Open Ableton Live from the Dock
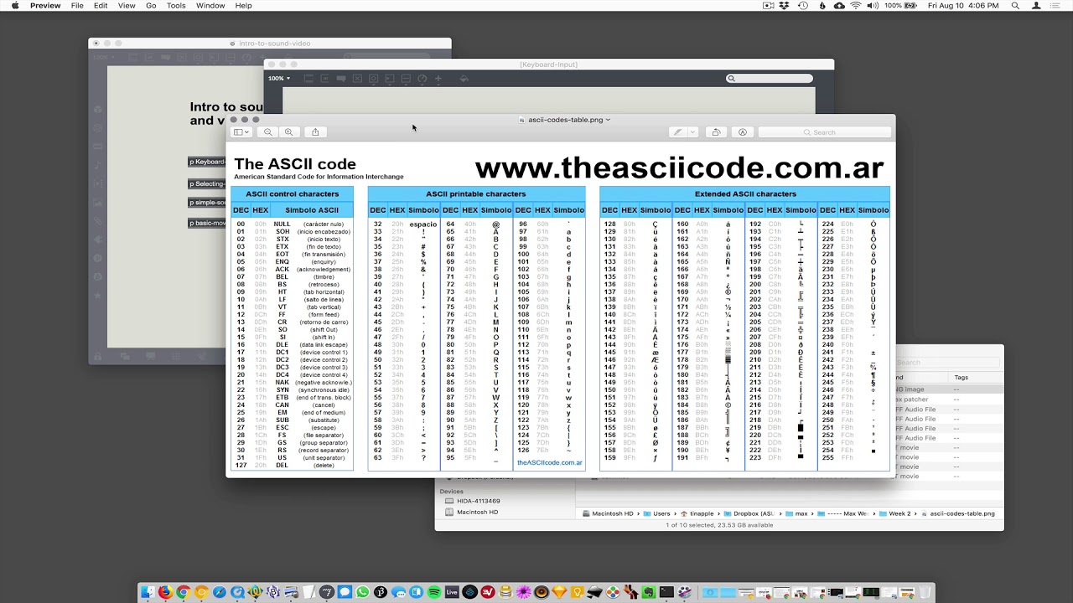The height and width of the screenshot is (603, 1073). (x=452, y=592)
